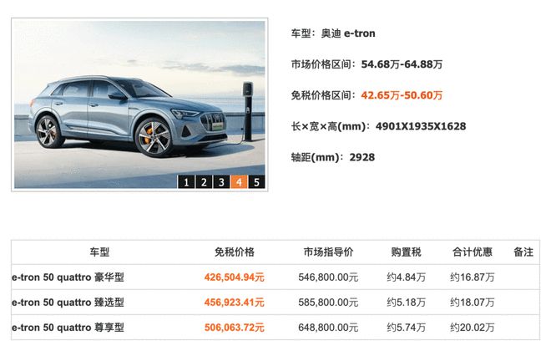Select image slide number 3
The width and height of the screenshot is (551, 351).
tap(221, 182)
